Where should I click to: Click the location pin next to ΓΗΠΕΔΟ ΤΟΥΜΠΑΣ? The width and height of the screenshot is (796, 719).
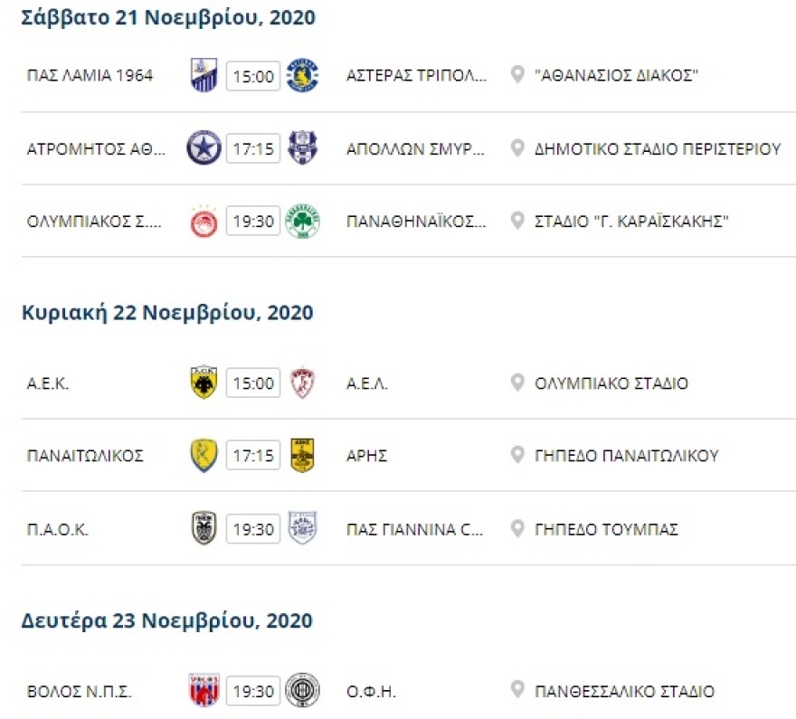(x=517, y=529)
